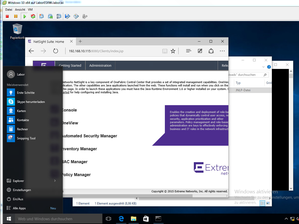Add the page to favorites with the star
Image resolution: width=299 pixels, height=224 pixels.
pos(173,51)
